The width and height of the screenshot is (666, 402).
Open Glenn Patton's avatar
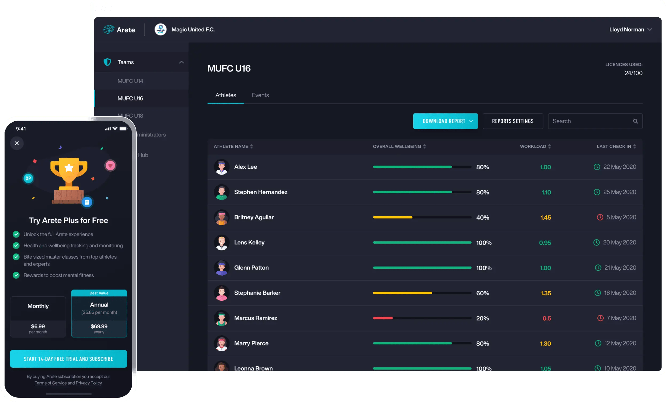click(222, 268)
